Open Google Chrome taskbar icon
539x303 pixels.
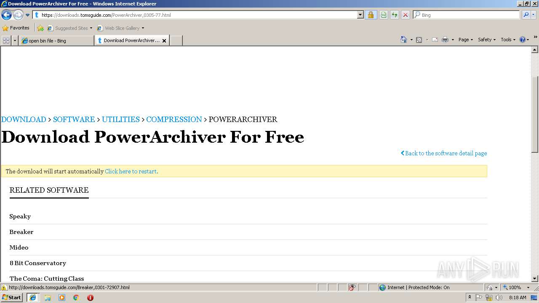76,298
